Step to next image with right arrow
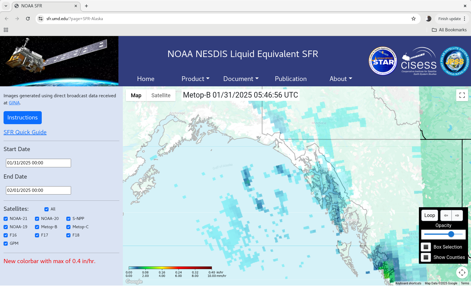The image size is (471, 290). coord(457,216)
